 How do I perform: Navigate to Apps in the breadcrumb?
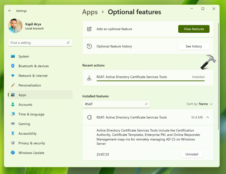tap(90, 12)
